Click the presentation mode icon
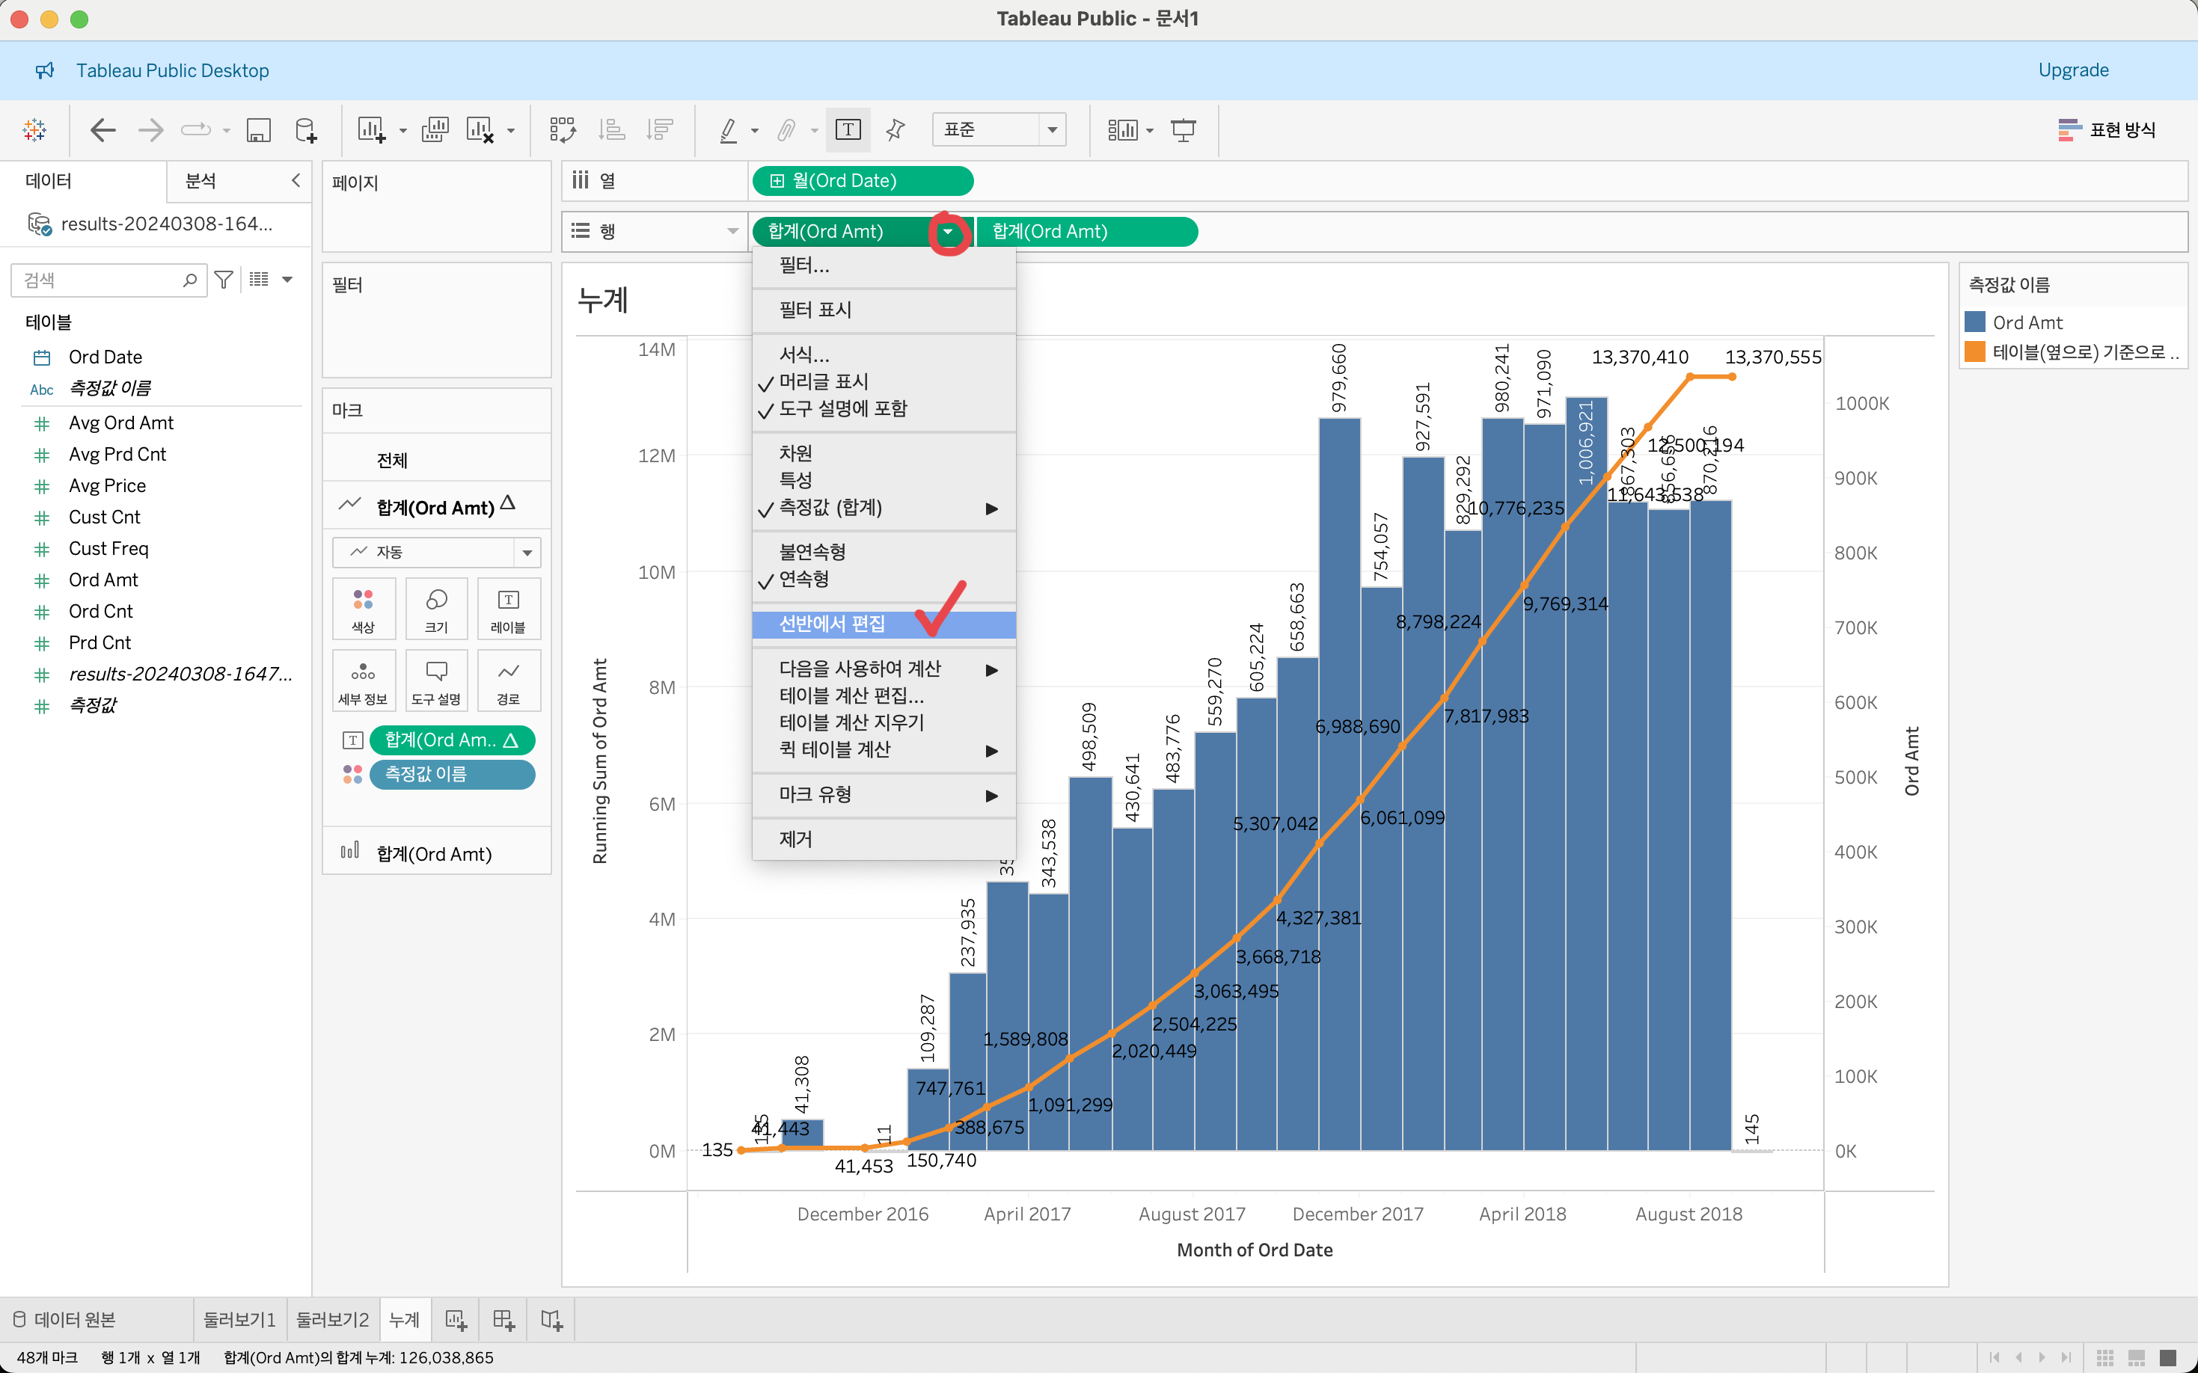 (1183, 130)
